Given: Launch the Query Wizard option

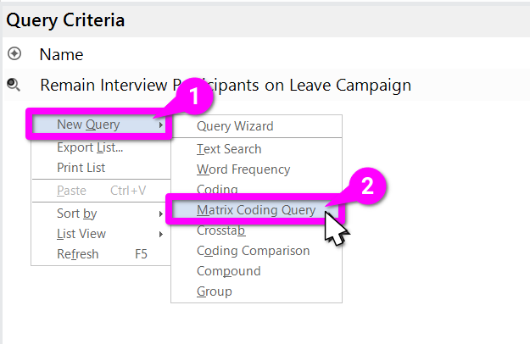Looking at the screenshot, I should point(235,126).
